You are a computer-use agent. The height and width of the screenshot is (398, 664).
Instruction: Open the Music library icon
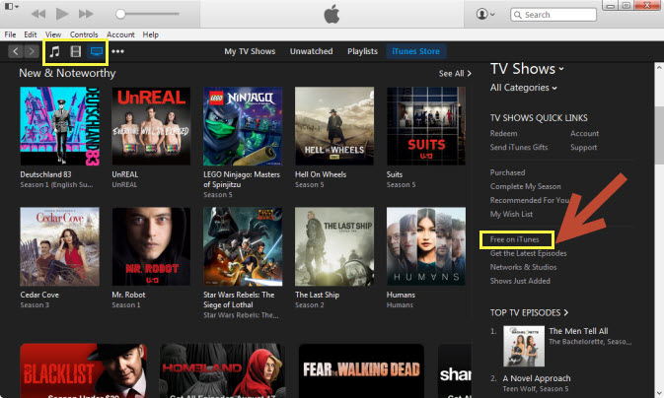coord(54,51)
